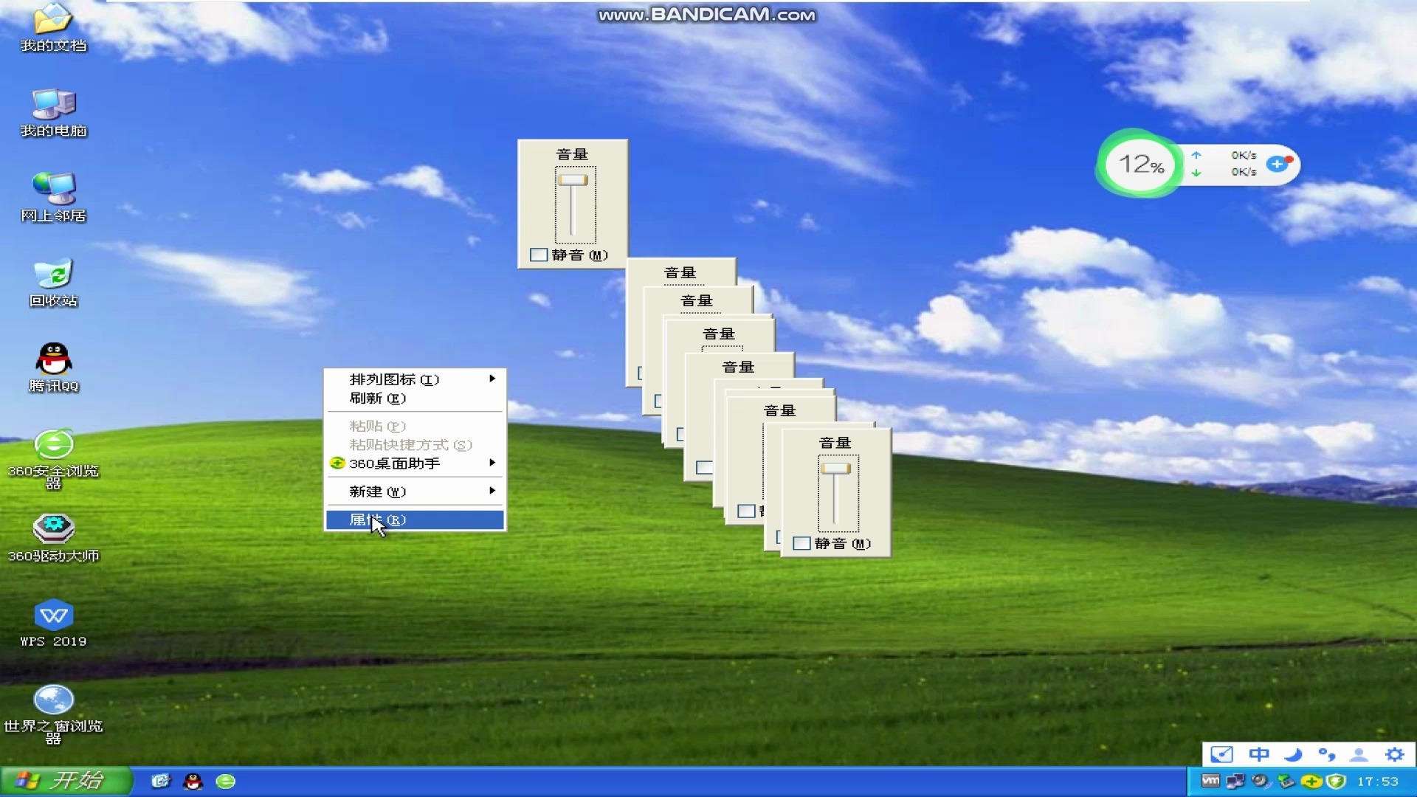Toggle 静音 checkbox in the top-left volume popup
Viewport: 1417px width, 797px height.
539,255
